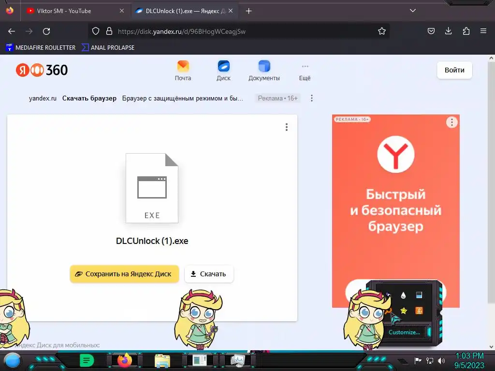The image size is (495, 371).
Task: Open the top banner ad options menu
Action: click(x=312, y=98)
